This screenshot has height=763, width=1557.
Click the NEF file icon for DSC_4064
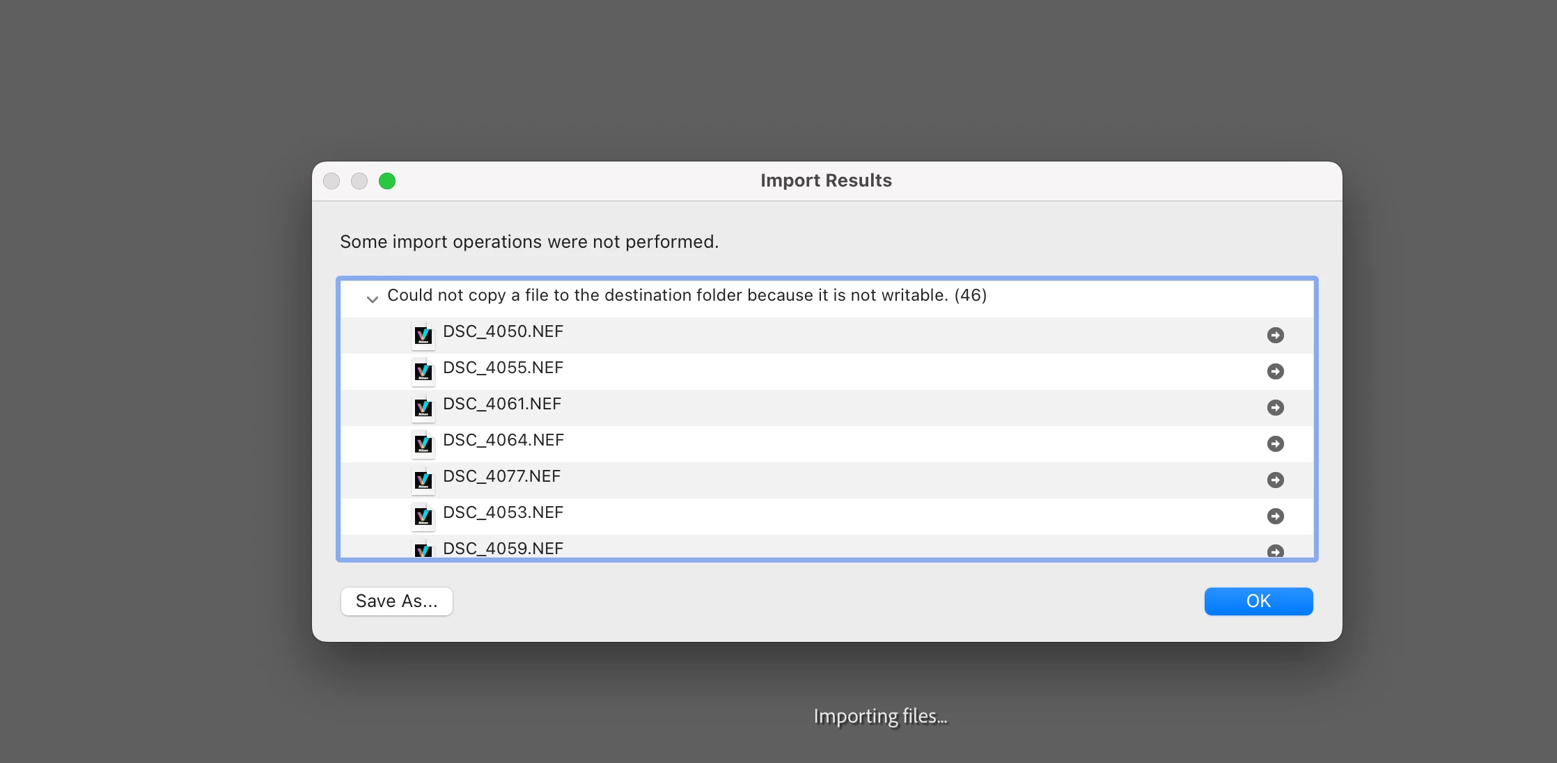(x=423, y=444)
